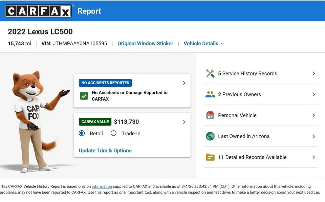
Task: Open the Personal Vehicle chevron arrow
Action: pos(314,115)
